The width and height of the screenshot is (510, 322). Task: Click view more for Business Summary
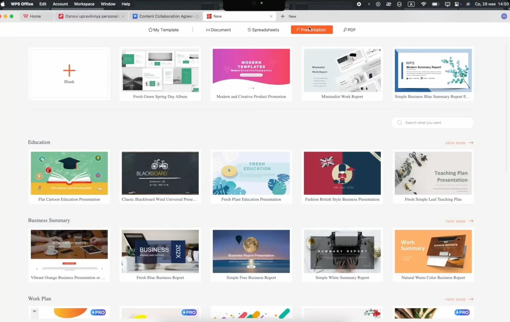coord(459,221)
